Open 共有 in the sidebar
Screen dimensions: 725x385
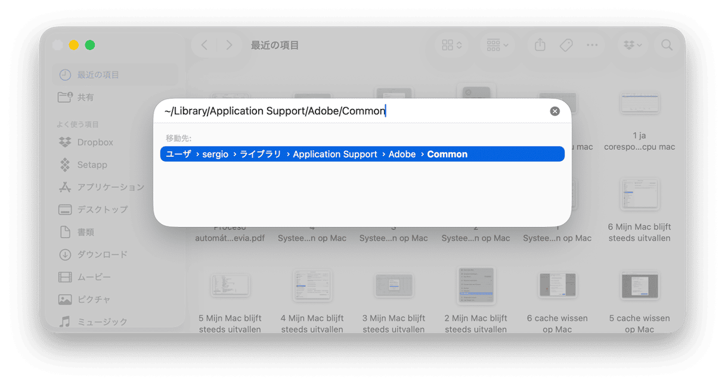pos(114,97)
